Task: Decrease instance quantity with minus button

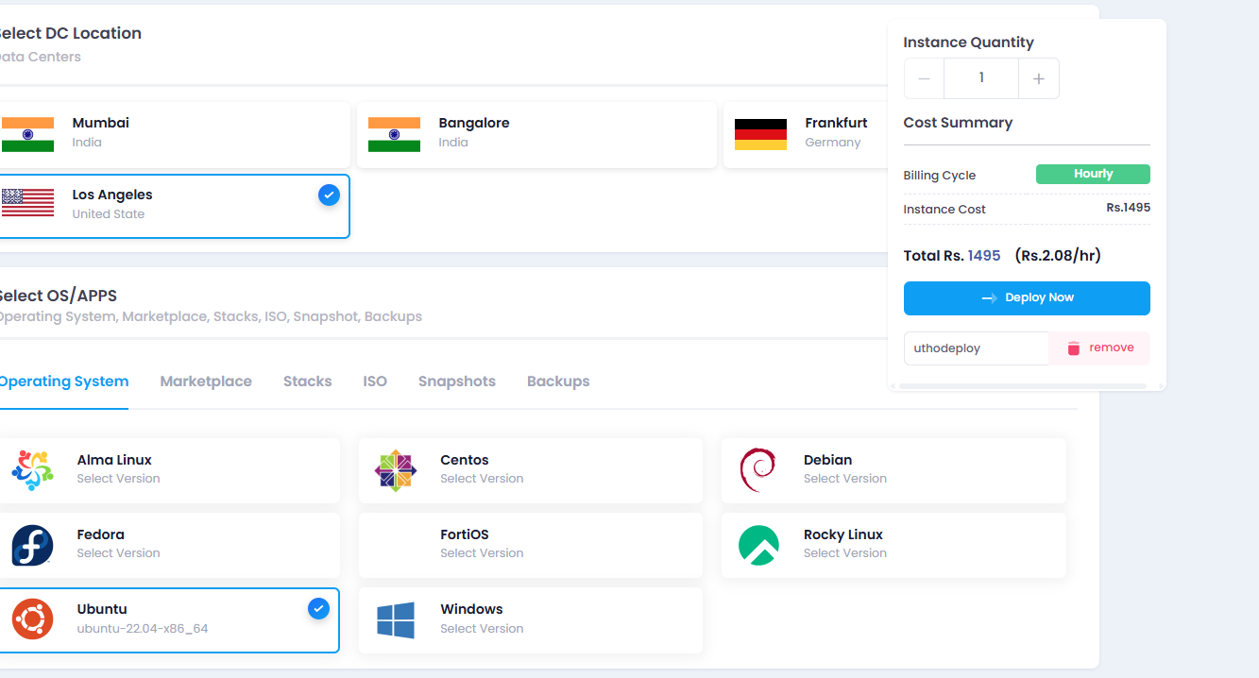Action: [924, 78]
